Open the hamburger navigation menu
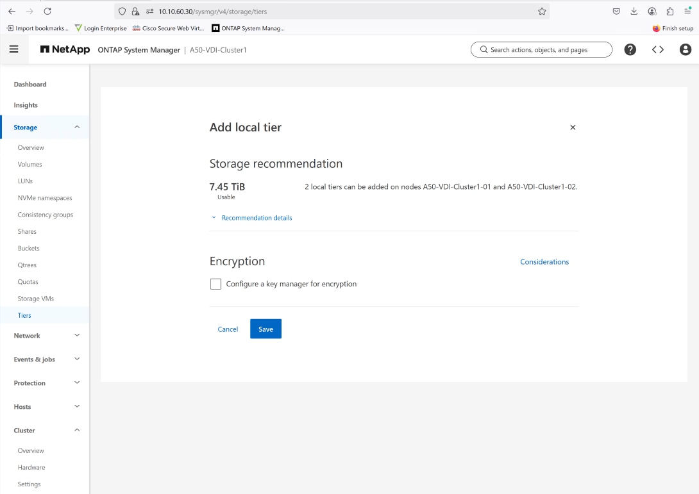This screenshot has width=699, height=494. [x=14, y=49]
